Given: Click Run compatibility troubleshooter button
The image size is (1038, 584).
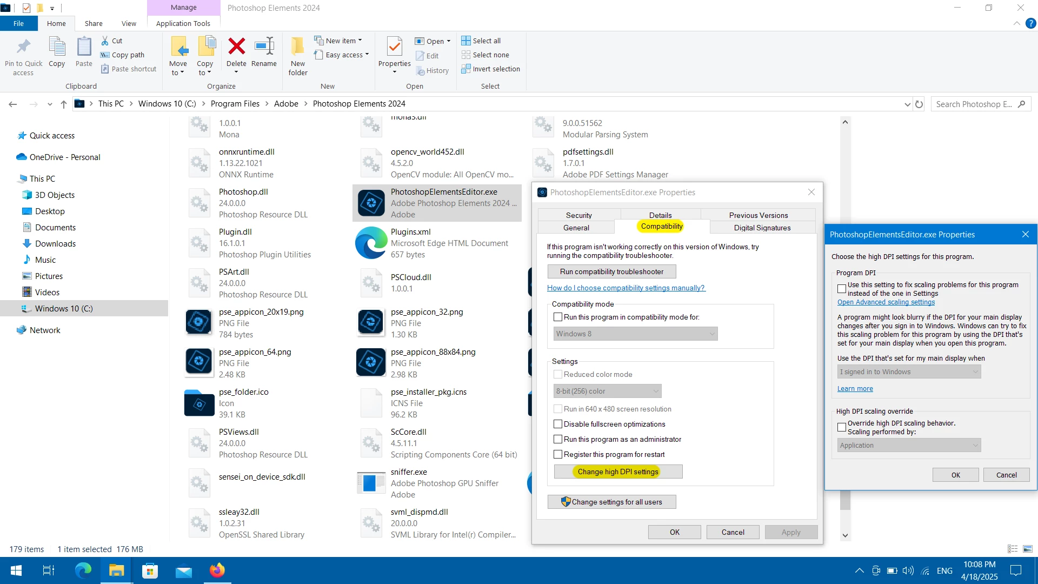Looking at the screenshot, I should pos(611,271).
